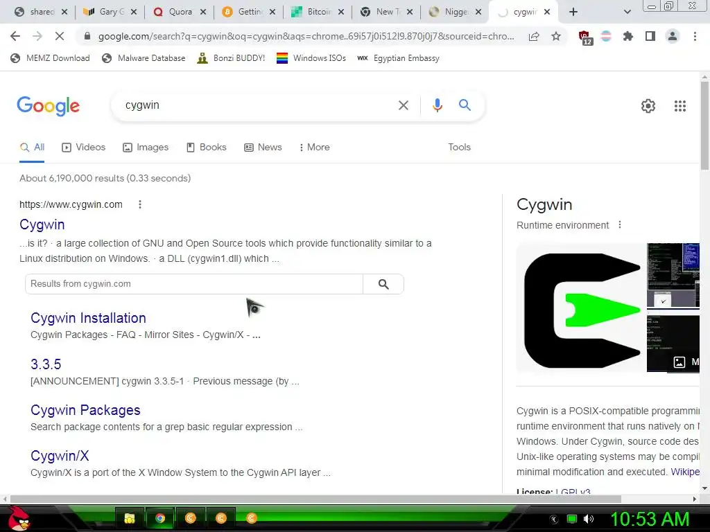Click the Results from cygwin.com search field
Screen dimensions: 710x532
(x=194, y=283)
